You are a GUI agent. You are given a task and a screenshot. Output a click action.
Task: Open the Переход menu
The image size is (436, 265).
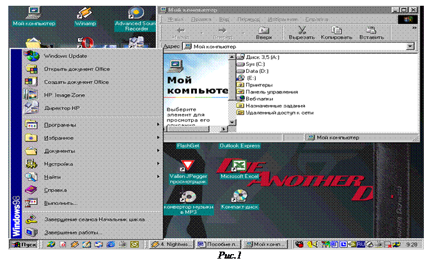[x=249, y=19]
